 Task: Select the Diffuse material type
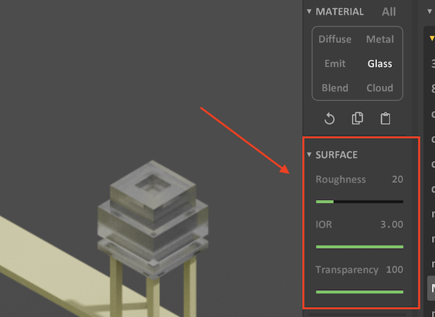coord(334,39)
